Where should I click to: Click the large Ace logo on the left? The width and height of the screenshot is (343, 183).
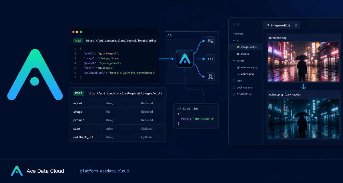pyautogui.click(x=35, y=75)
